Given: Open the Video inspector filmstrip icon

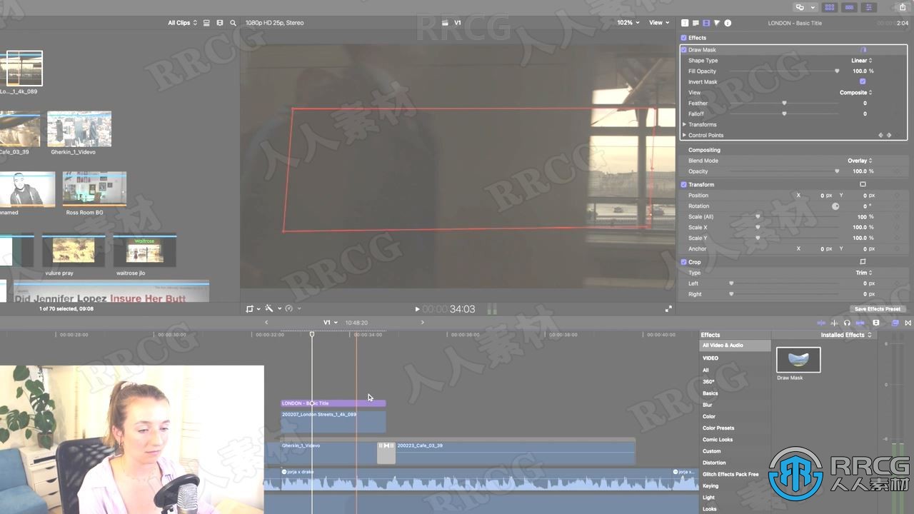Looking at the screenshot, I should (x=706, y=23).
